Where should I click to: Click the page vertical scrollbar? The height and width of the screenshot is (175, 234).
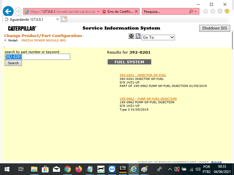(233, 40)
